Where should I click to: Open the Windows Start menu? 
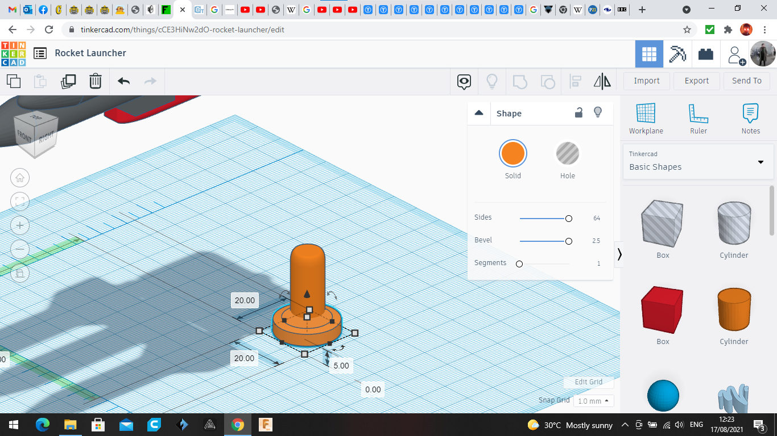pos(14,425)
